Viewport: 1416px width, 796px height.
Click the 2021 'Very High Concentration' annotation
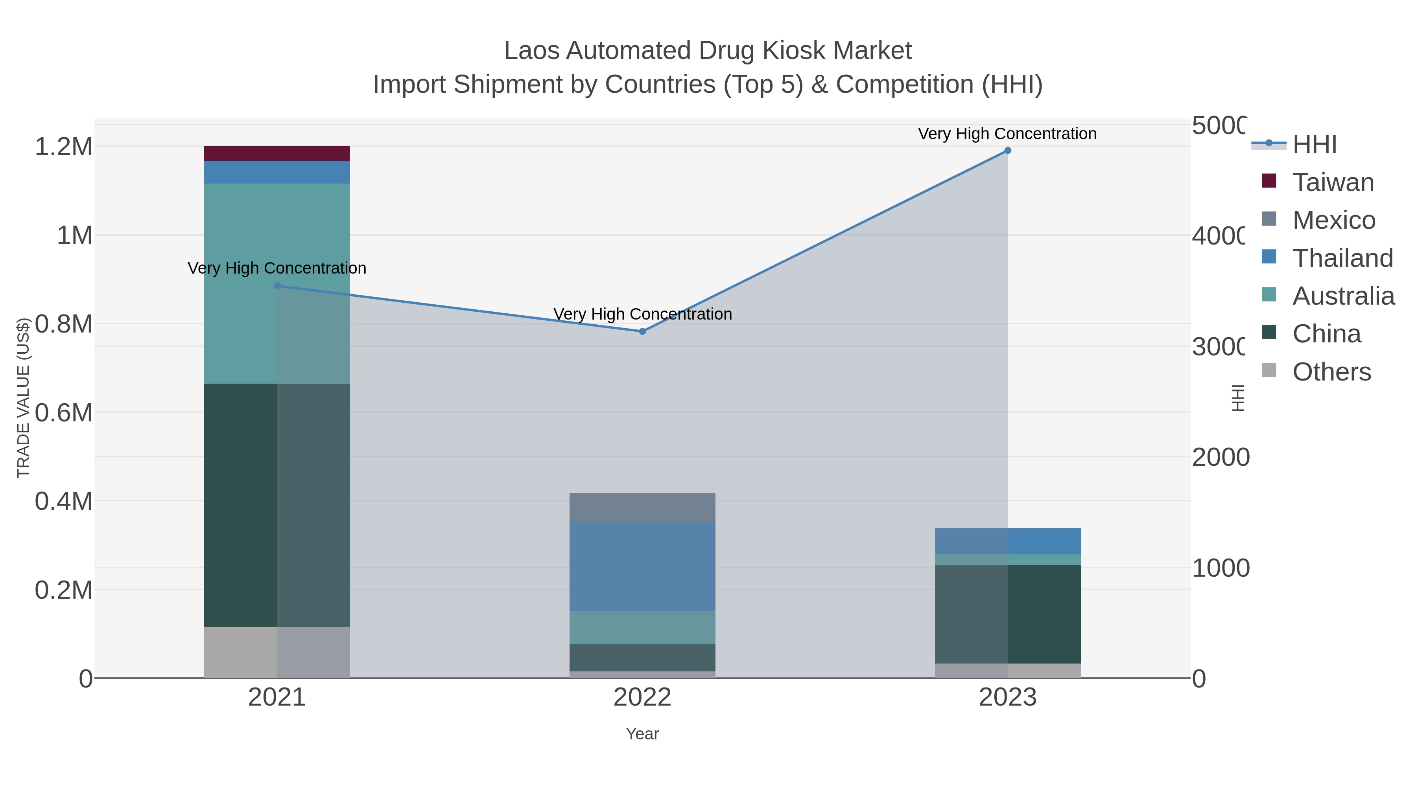pos(277,268)
